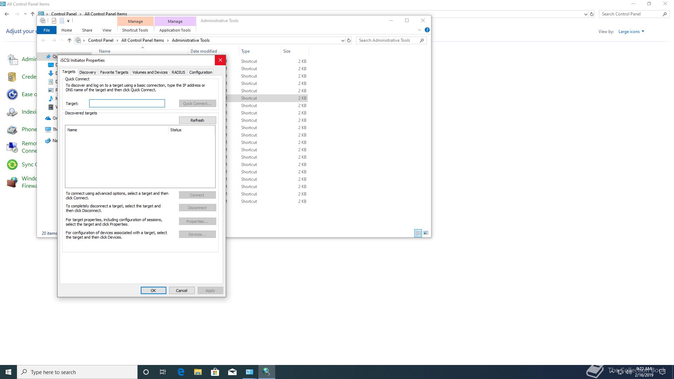Launch Microsoft Edge from the taskbar
674x379 pixels.
[x=181, y=372]
